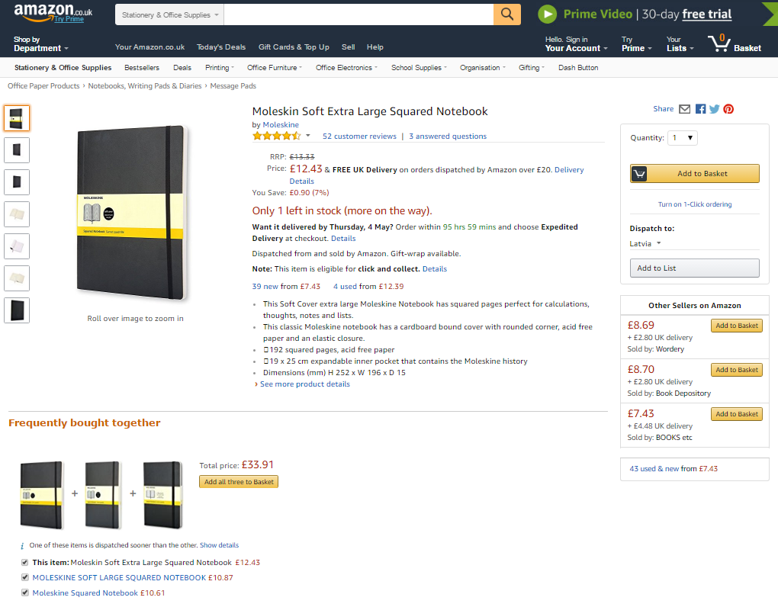Add all three to Basket
This screenshot has height=607, width=778.
(239, 481)
